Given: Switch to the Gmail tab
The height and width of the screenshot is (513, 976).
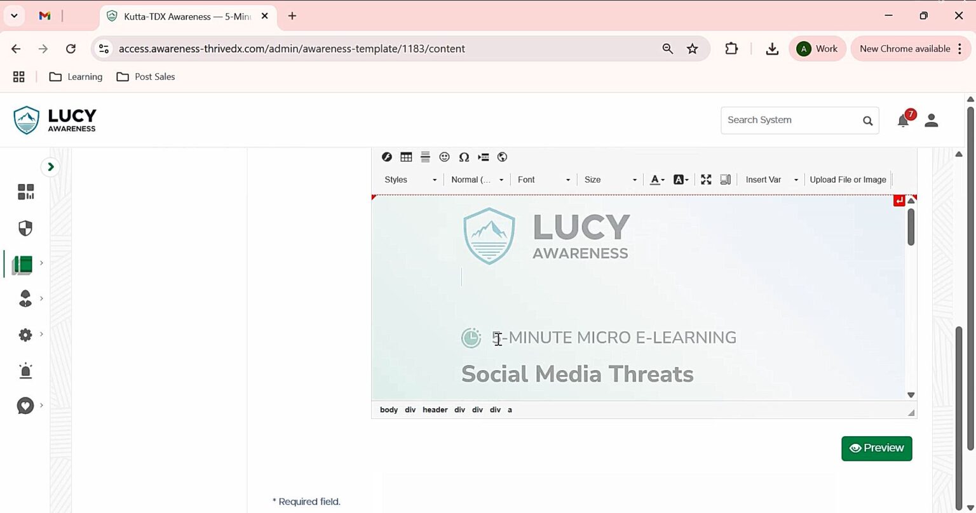Looking at the screenshot, I should 44,17.
